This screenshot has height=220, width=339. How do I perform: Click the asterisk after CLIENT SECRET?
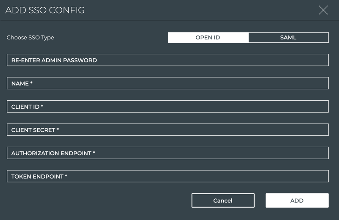tap(58, 130)
